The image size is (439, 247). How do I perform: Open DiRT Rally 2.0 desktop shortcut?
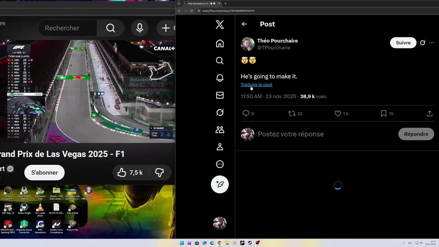pos(8,209)
